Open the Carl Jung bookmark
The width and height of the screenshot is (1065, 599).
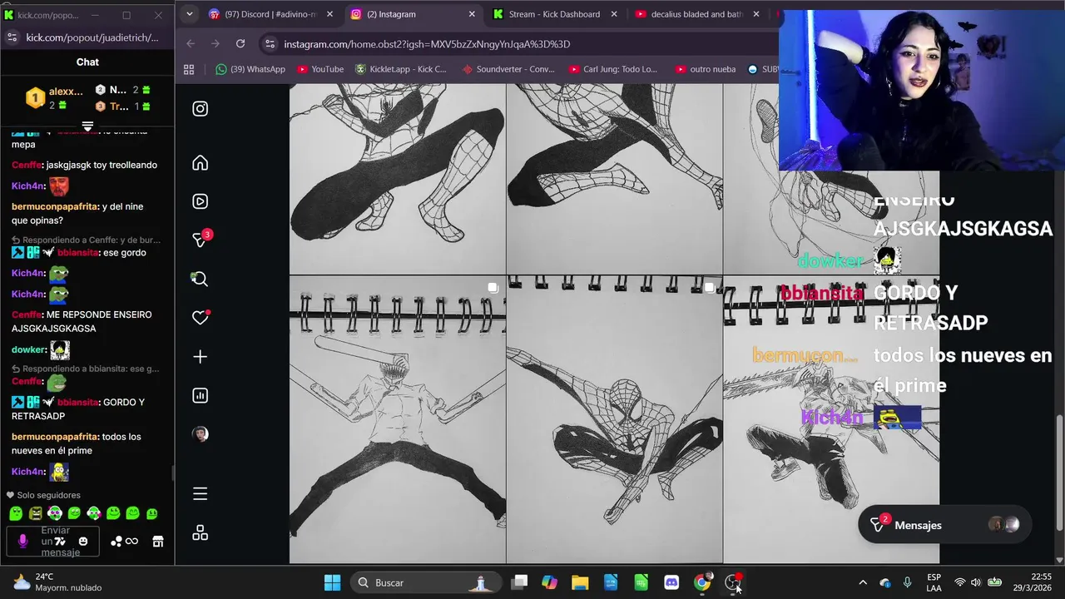click(612, 70)
